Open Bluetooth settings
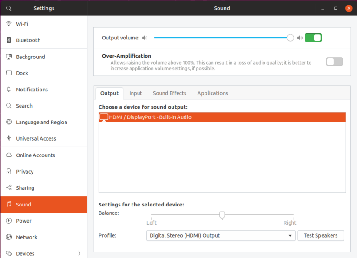The image size is (357, 258). coord(44,40)
